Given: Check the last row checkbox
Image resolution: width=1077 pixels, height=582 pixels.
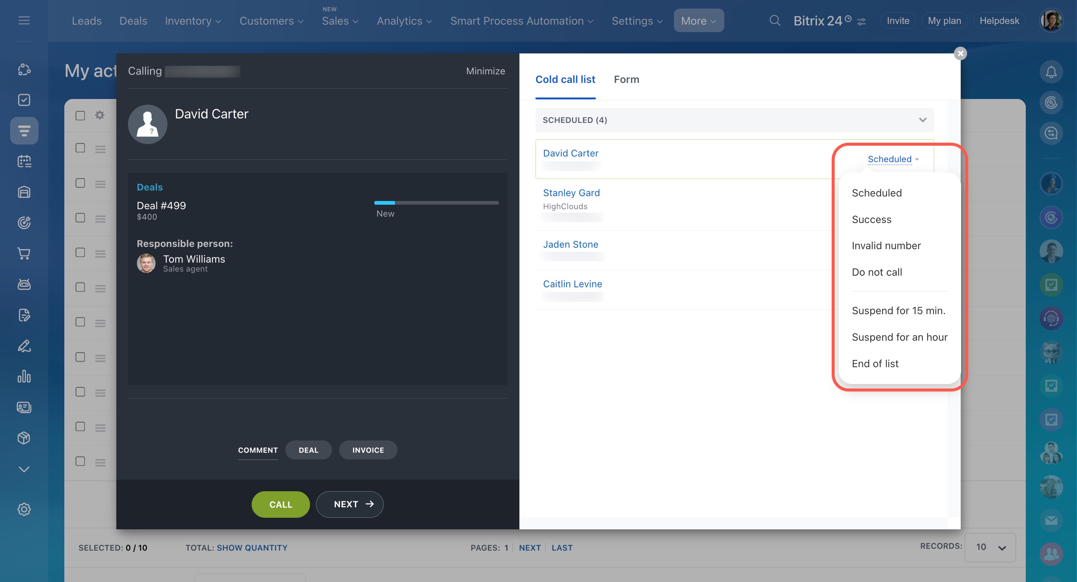Looking at the screenshot, I should point(80,461).
